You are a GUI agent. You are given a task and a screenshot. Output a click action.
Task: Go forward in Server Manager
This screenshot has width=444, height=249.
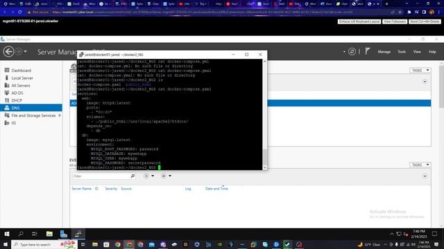(x=19, y=52)
